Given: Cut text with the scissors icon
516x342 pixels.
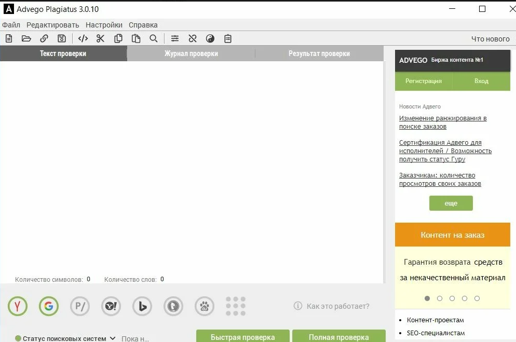Looking at the screenshot, I should (x=101, y=38).
